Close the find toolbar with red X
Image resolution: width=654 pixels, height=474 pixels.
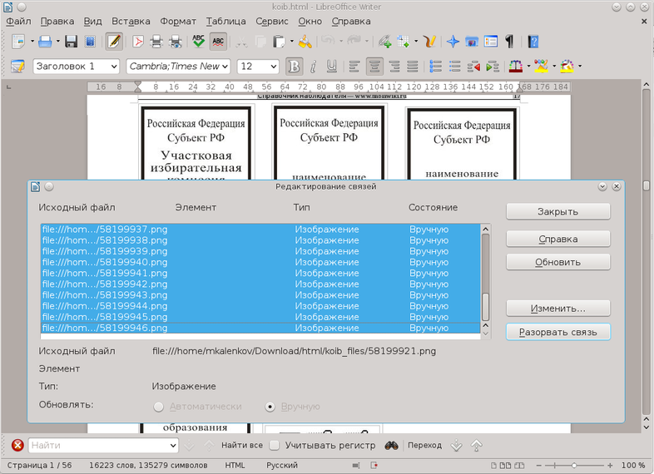tap(17, 445)
